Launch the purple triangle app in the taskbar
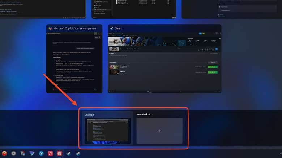The image size is (282, 158). click(x=32, y=154)
